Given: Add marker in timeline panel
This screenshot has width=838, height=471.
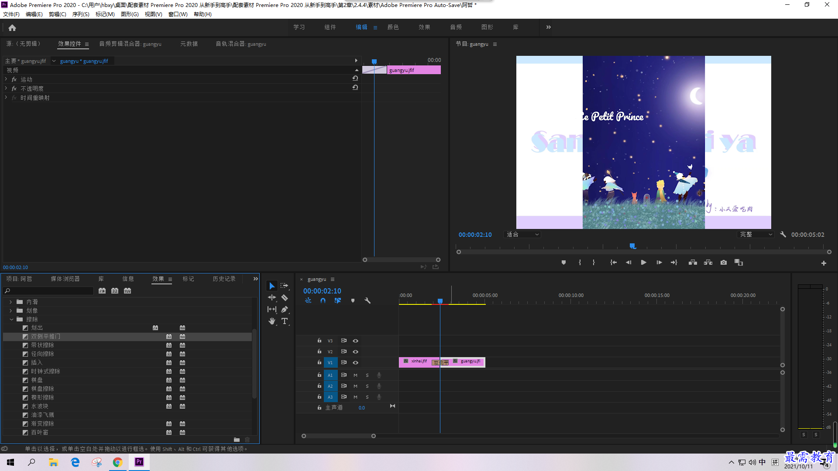Looking at the screenshot, I should [353, 300].
